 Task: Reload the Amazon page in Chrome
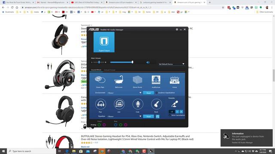pos(12,8)
